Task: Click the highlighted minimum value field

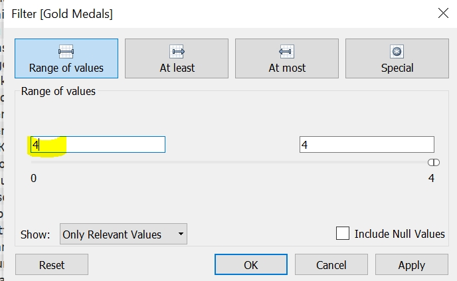Action: pyautogui.click(x=98, y=145)
